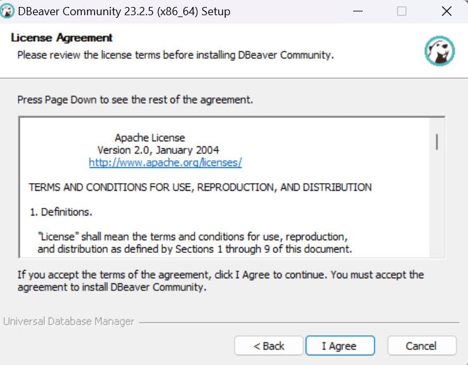
Task: Click the "Universal Database Manager" branding text
Action: 68,322
